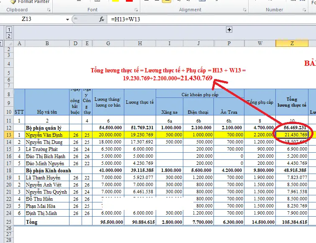Select row 25 header
316x243 pixels.
coord(9,222)
